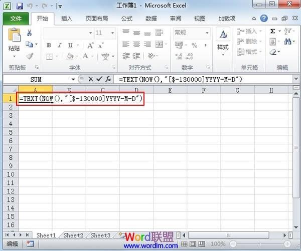Click the Copy icon
This screenshot has height=251, width=301.
click(x=29, y=44)
